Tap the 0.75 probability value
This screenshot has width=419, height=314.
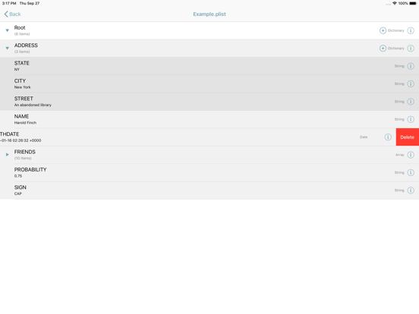(18, 176)
